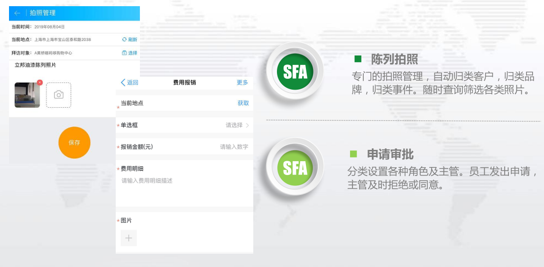Click the light green SFA icon
544x267 pixels.
click(295, 167)
